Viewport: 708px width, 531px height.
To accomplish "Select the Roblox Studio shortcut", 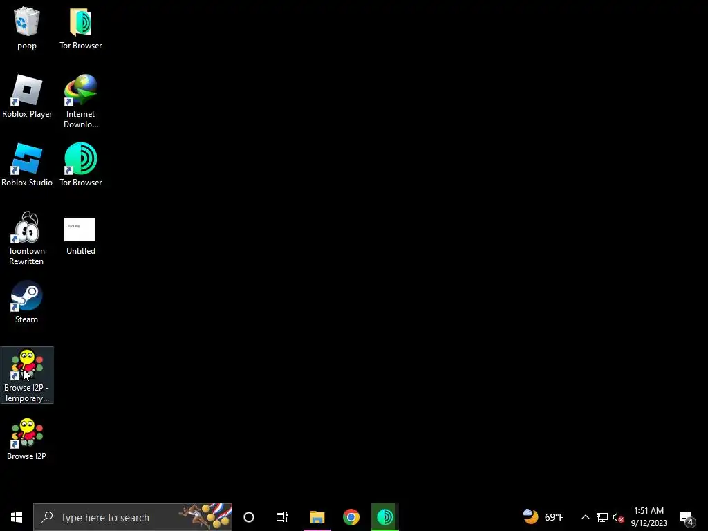I will [x=27, y=165].
